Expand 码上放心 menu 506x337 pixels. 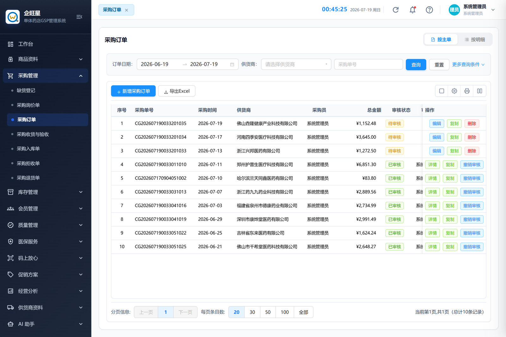[x=46, y=258]
